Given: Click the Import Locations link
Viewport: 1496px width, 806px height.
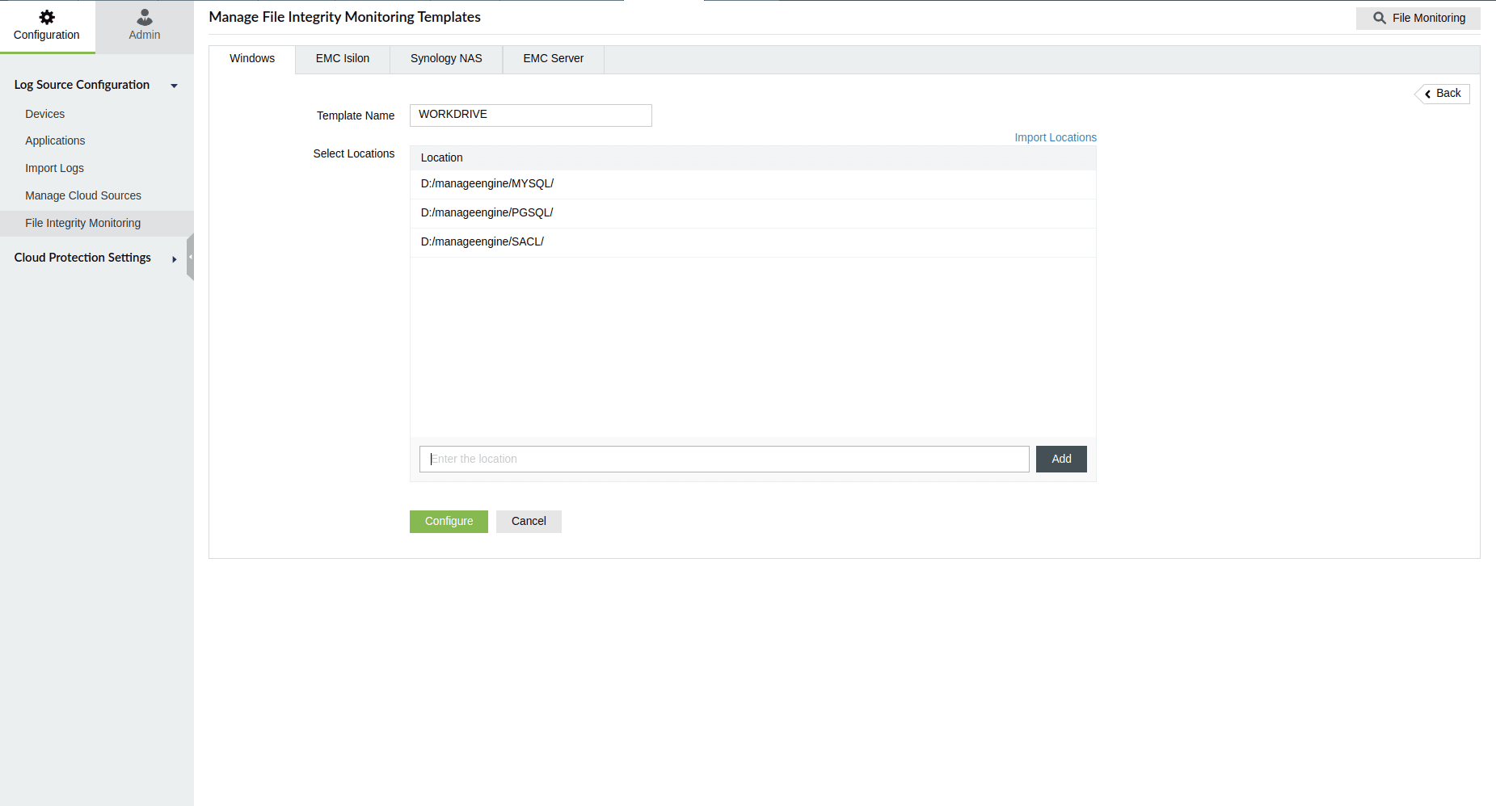Looking at the screenshot, I should 1055,137.
